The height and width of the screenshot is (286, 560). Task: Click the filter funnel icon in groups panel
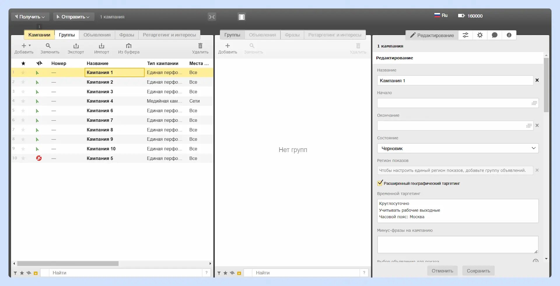219,273
